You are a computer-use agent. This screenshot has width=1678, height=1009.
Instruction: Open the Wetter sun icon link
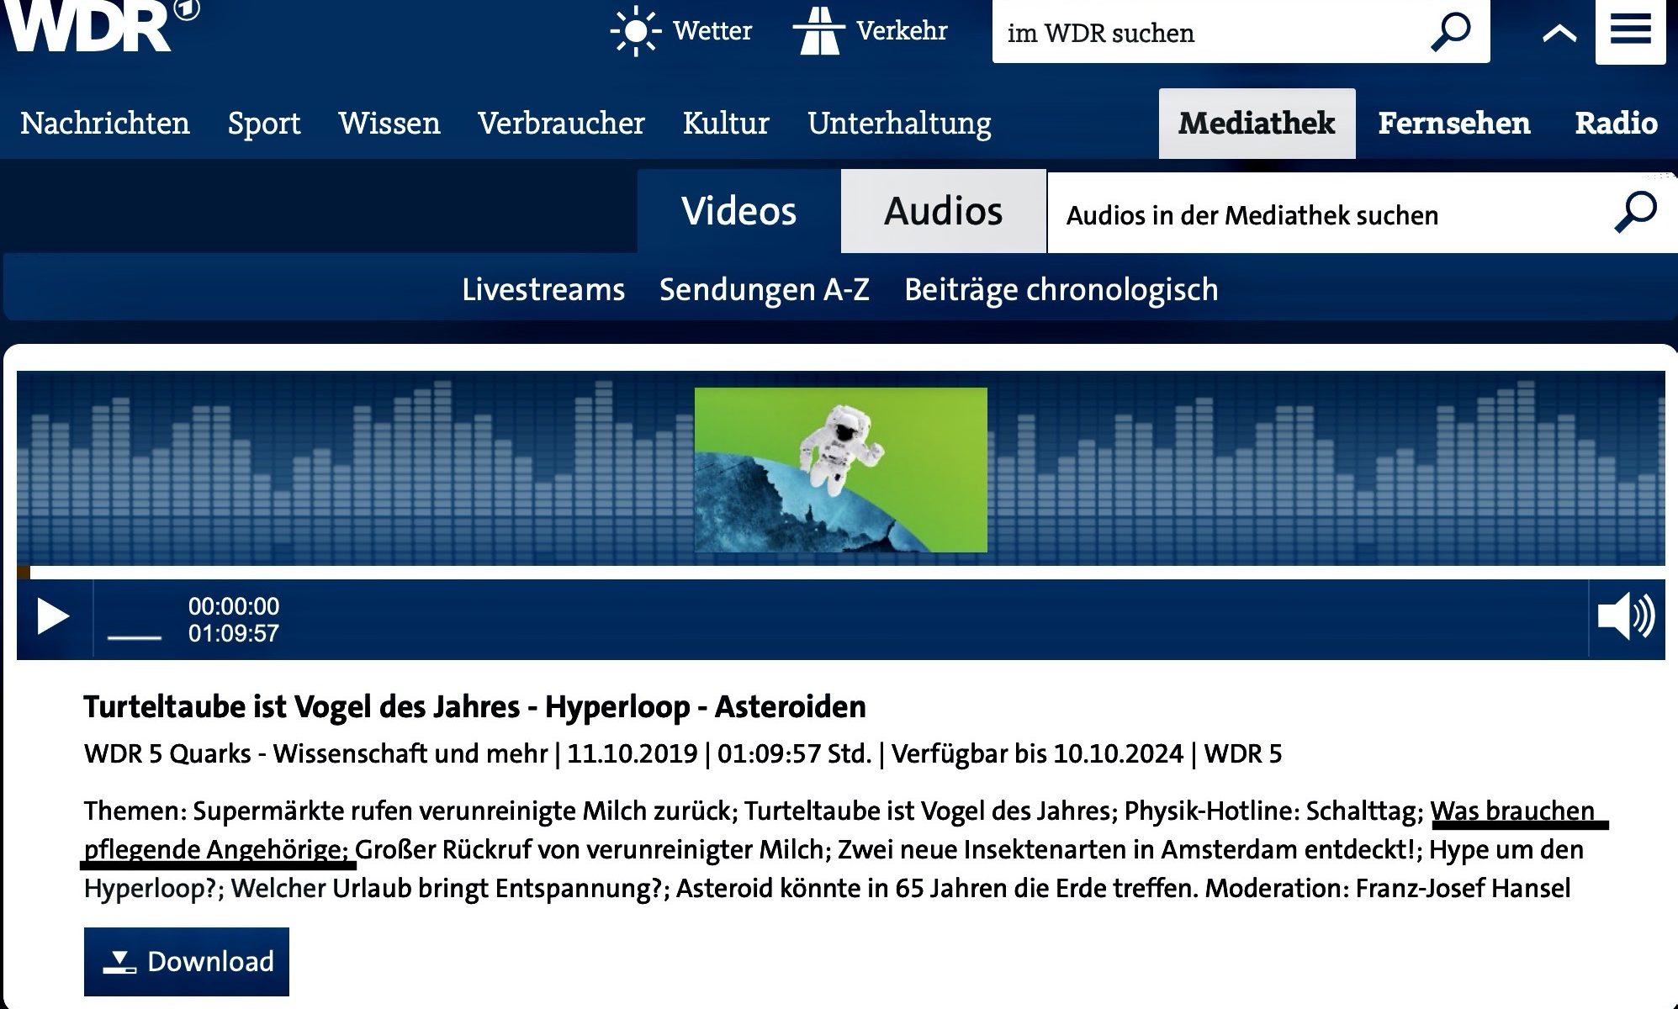point(680,31)
